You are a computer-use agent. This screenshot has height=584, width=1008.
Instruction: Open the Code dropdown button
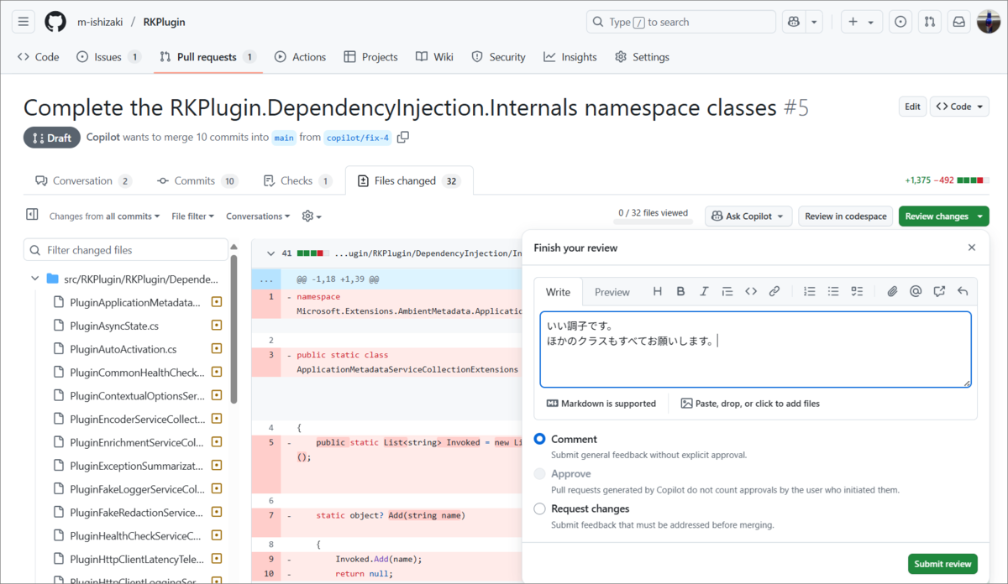coord(959,107)
